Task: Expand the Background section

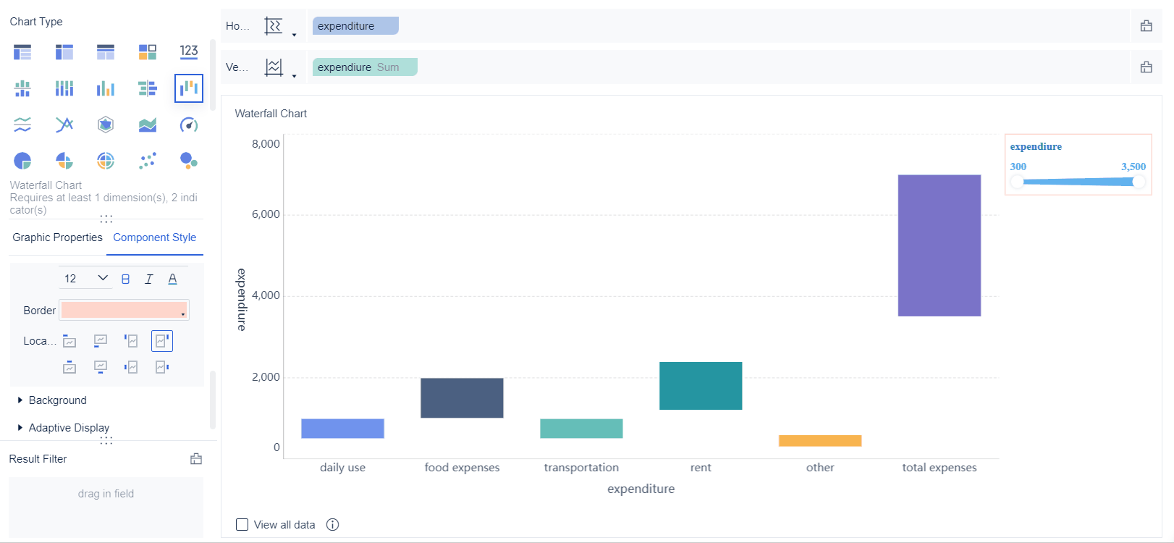Action: click(x=57, y=400)
